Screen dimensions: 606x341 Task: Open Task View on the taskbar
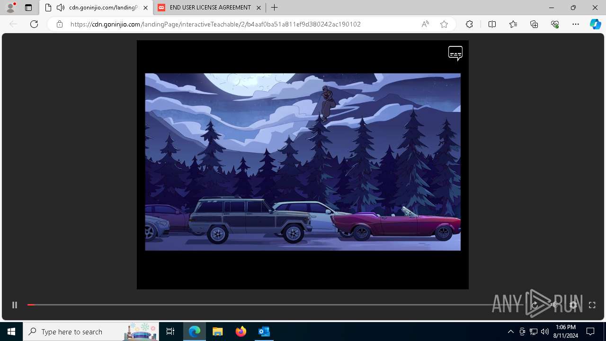pyautogui.click(x=170, y=332)
